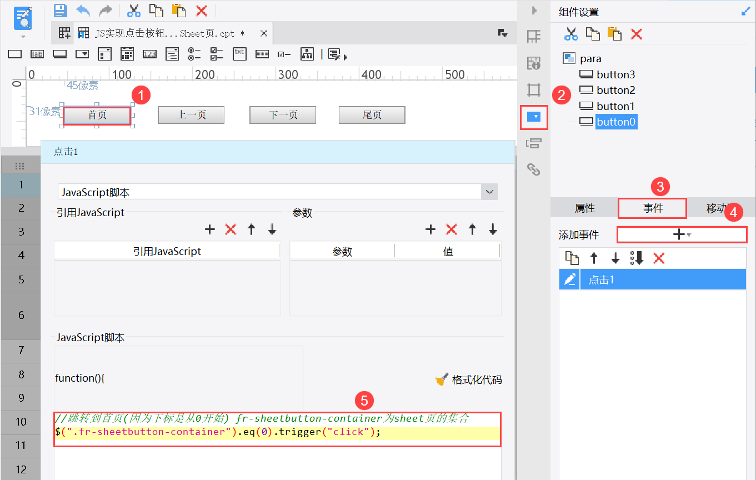This screenshot has width=756, height=480.
Task: Click the Undo arrow in the top toolbar
Action: [x=83, y=10]
